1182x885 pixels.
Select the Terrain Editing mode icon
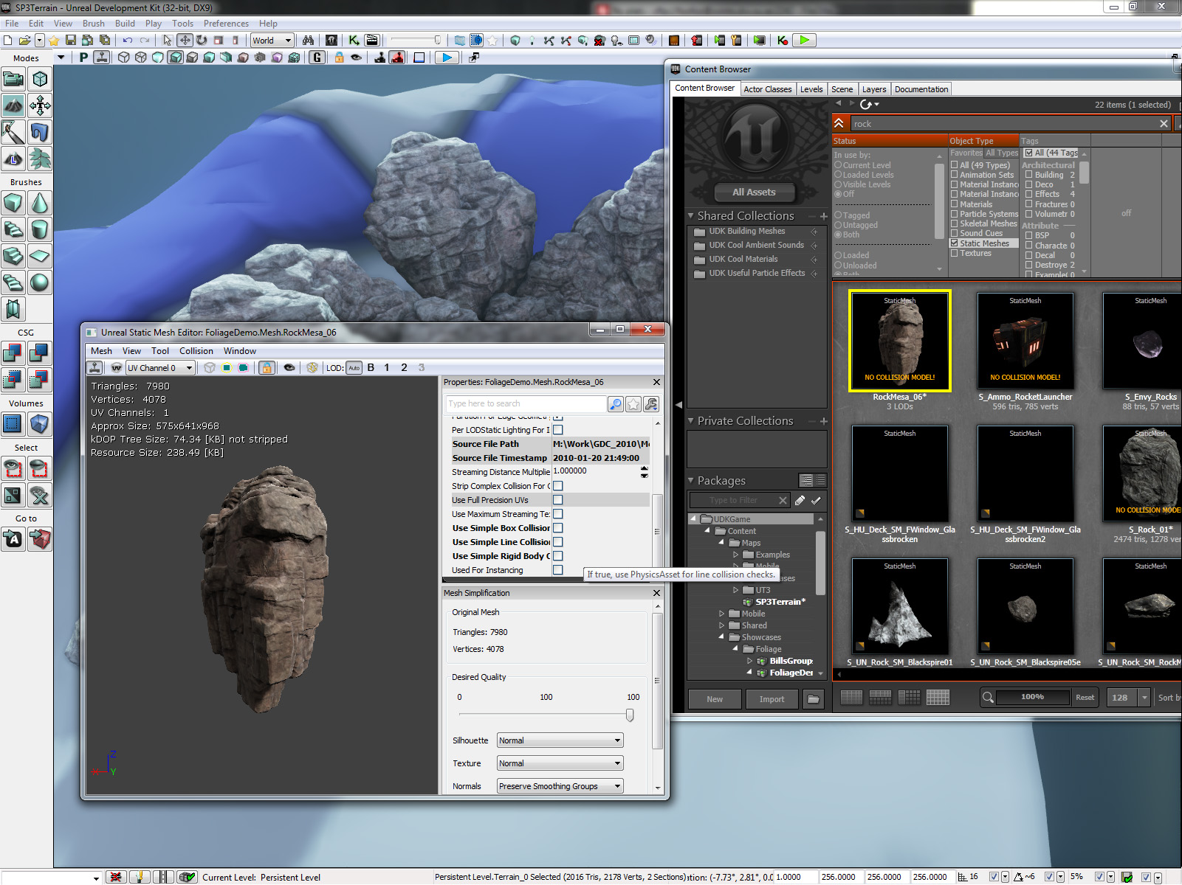pyautogui.click(x=13, y=105)
